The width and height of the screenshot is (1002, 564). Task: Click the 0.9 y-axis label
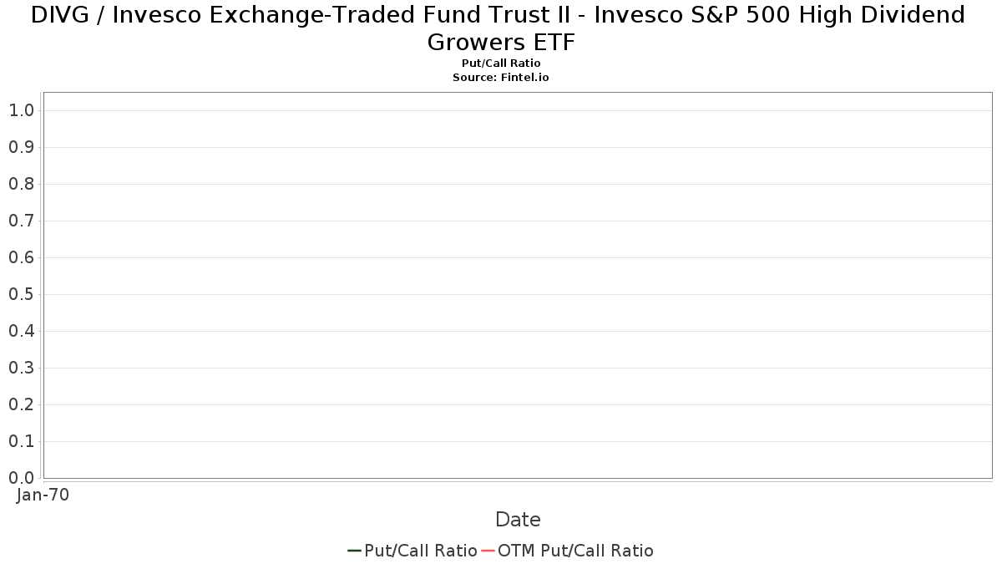(22, 147)
